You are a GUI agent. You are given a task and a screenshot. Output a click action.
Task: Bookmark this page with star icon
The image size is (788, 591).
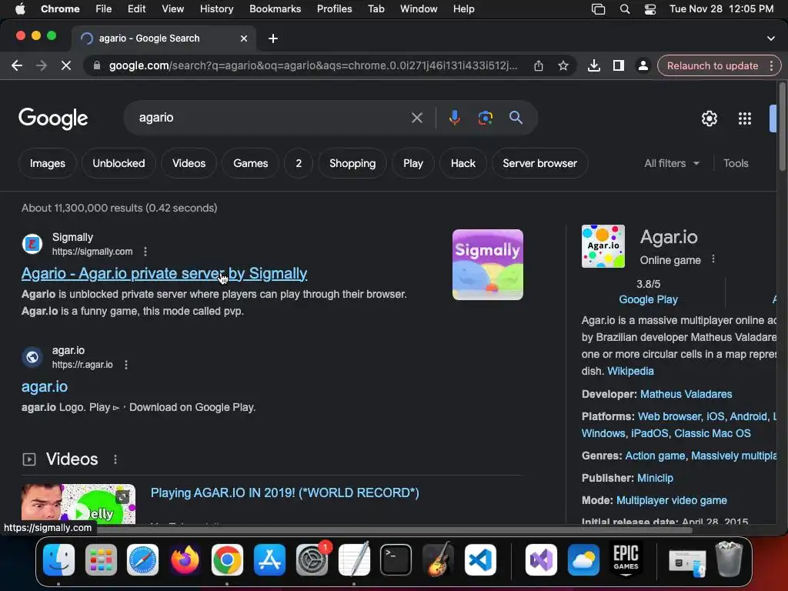pyautogui.click(x=563, y=66)
